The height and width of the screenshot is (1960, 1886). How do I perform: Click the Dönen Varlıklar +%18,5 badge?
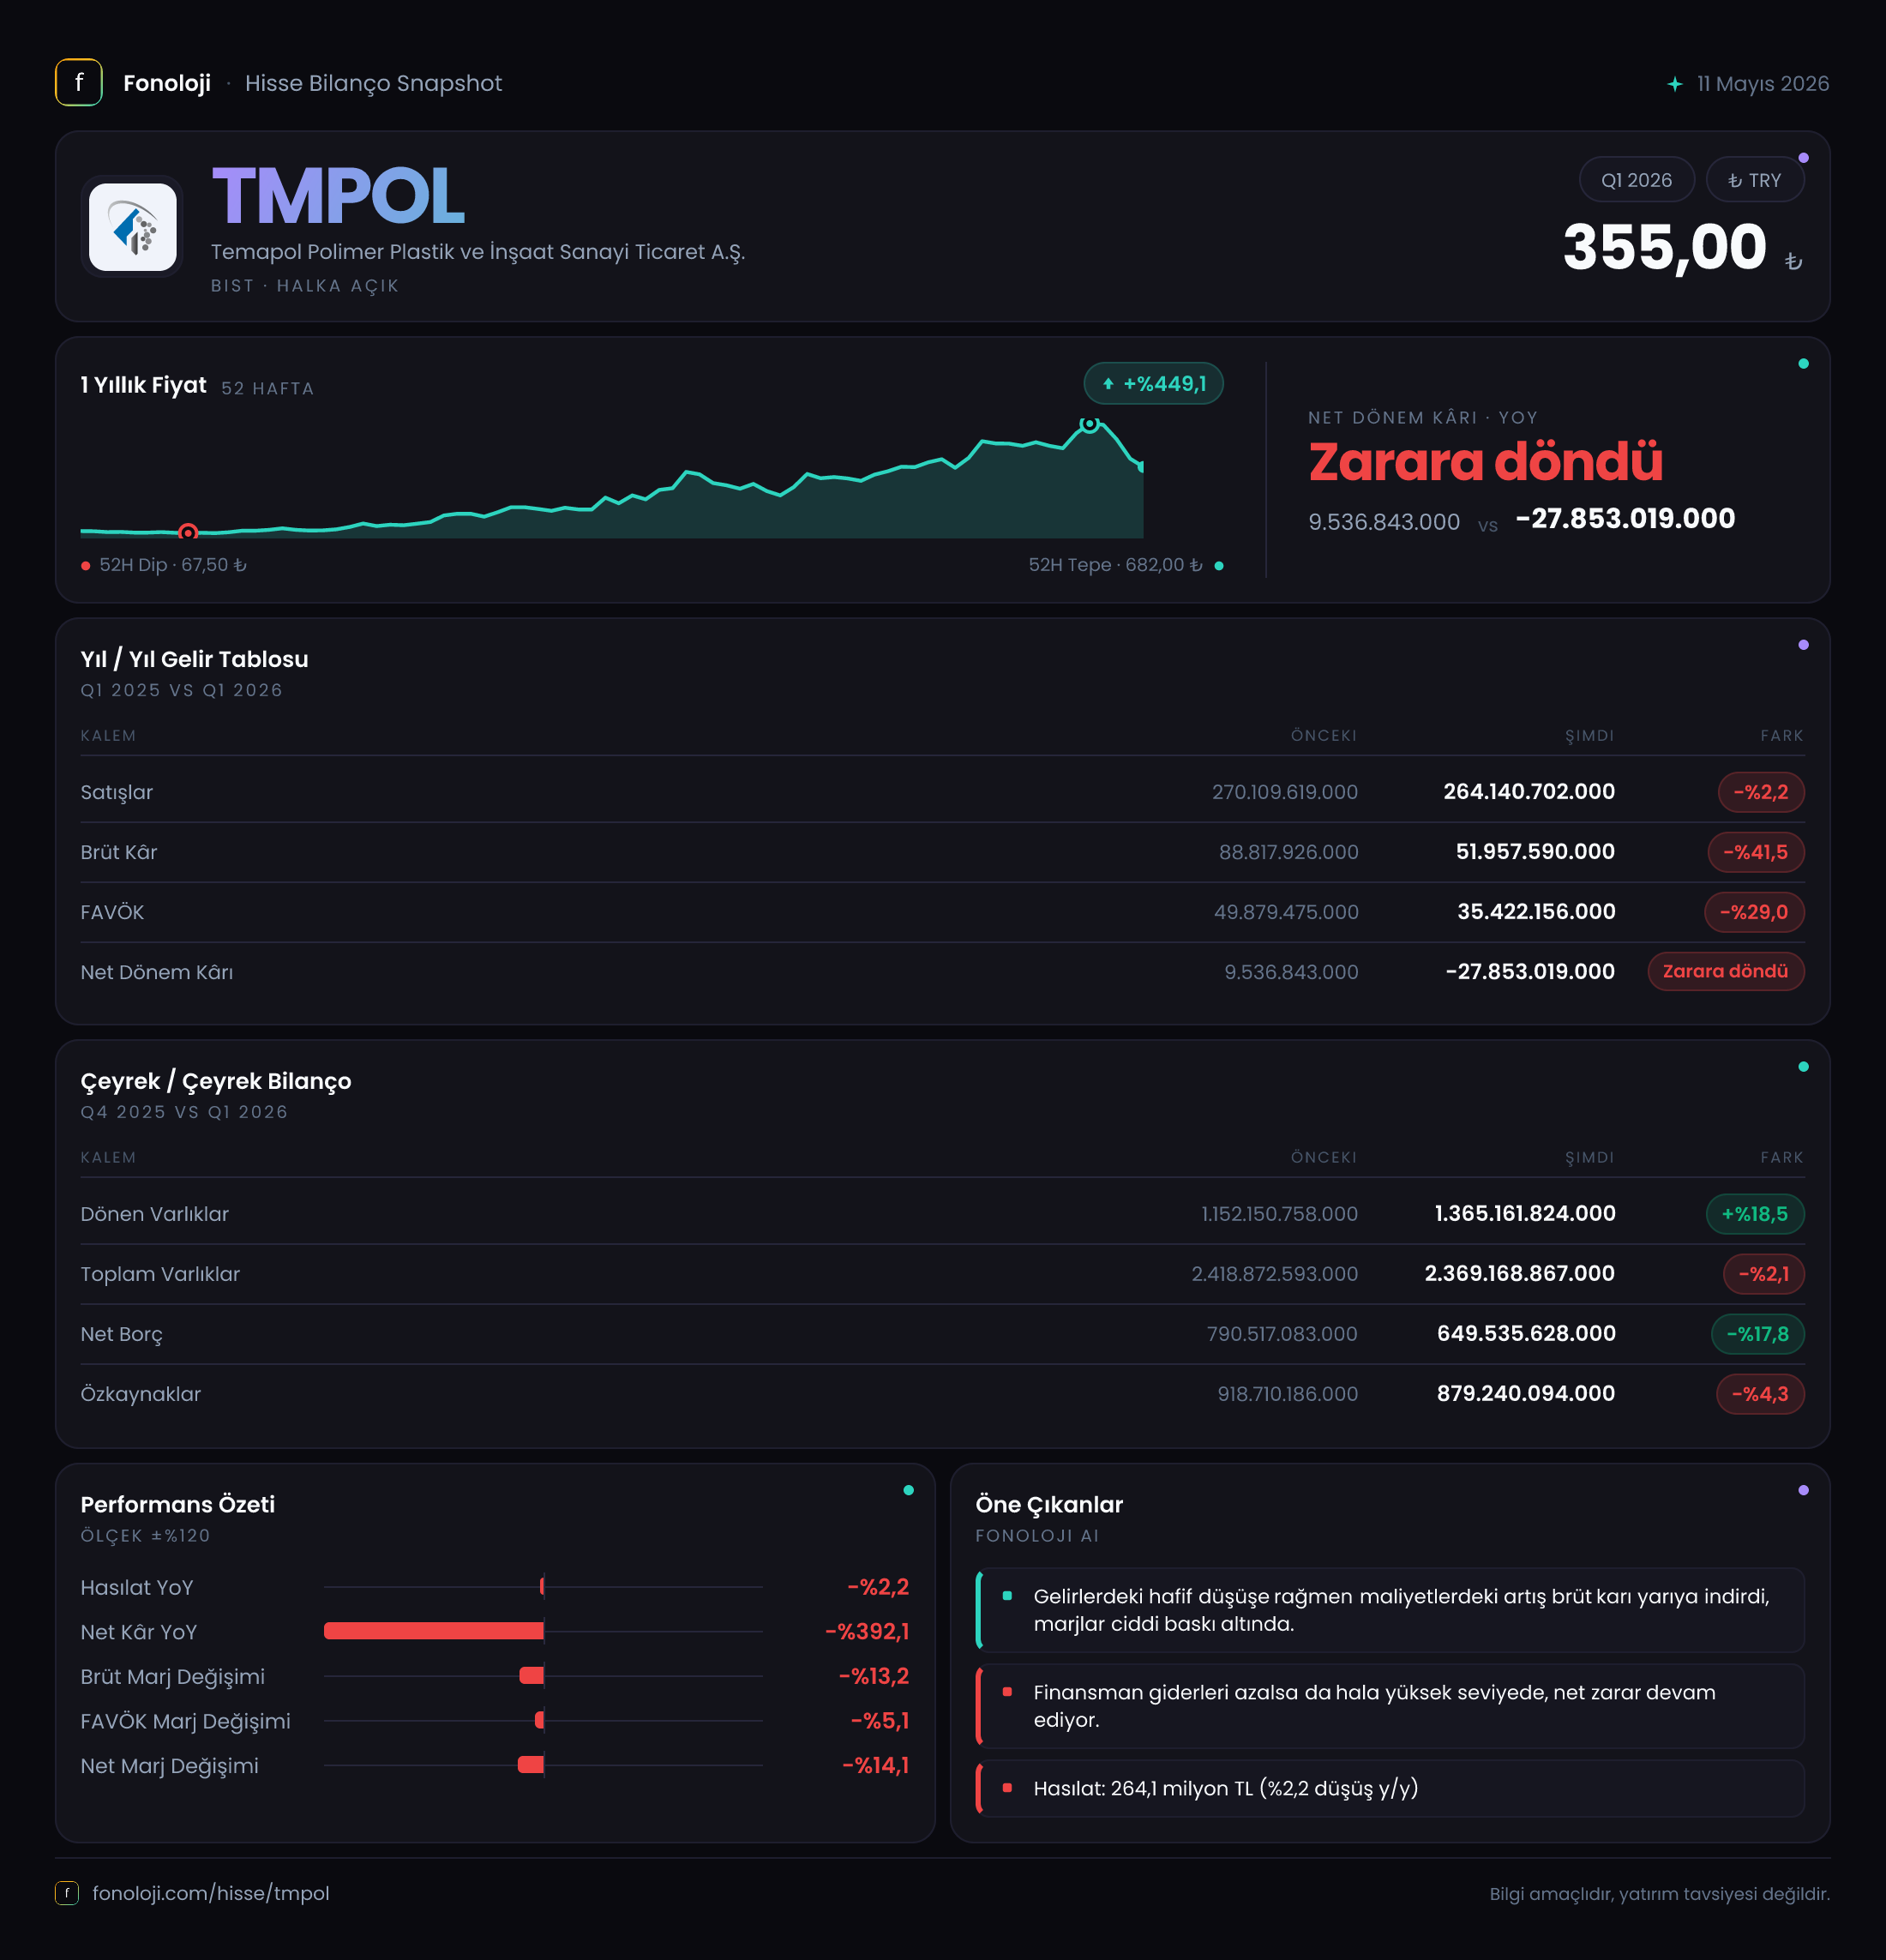pyautogui.click(x=1755, y=1214)
